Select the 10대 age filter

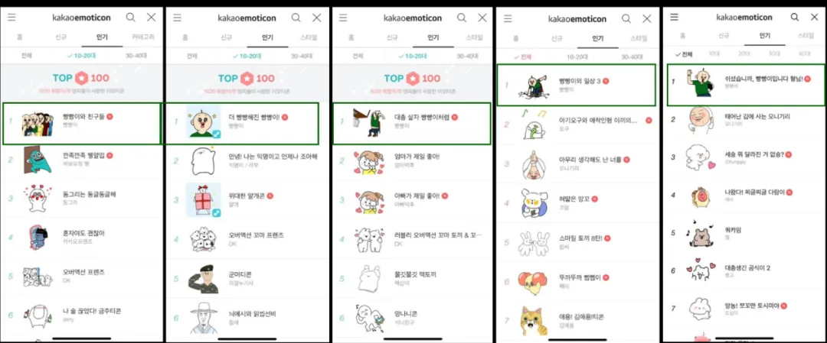coord(714,53)
